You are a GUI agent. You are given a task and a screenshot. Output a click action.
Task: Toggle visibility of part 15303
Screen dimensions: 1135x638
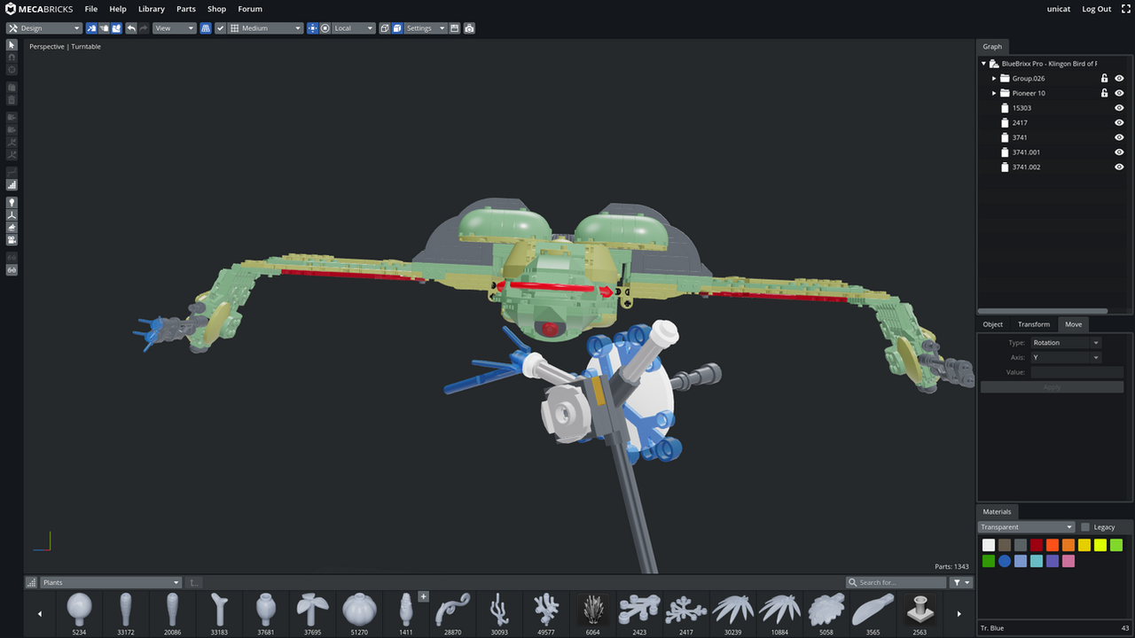coord(1119,108)
